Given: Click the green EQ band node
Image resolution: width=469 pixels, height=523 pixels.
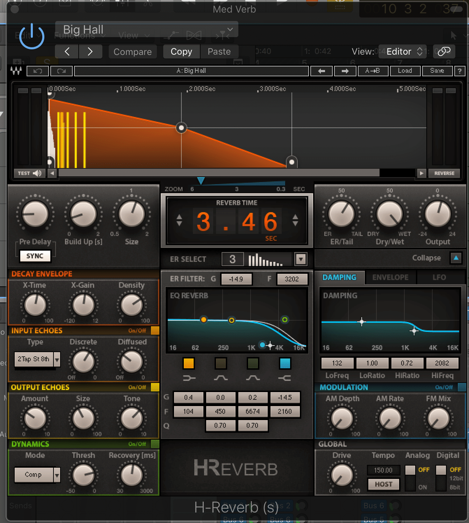Looking at the screenshot, I should tap(285, 320).
